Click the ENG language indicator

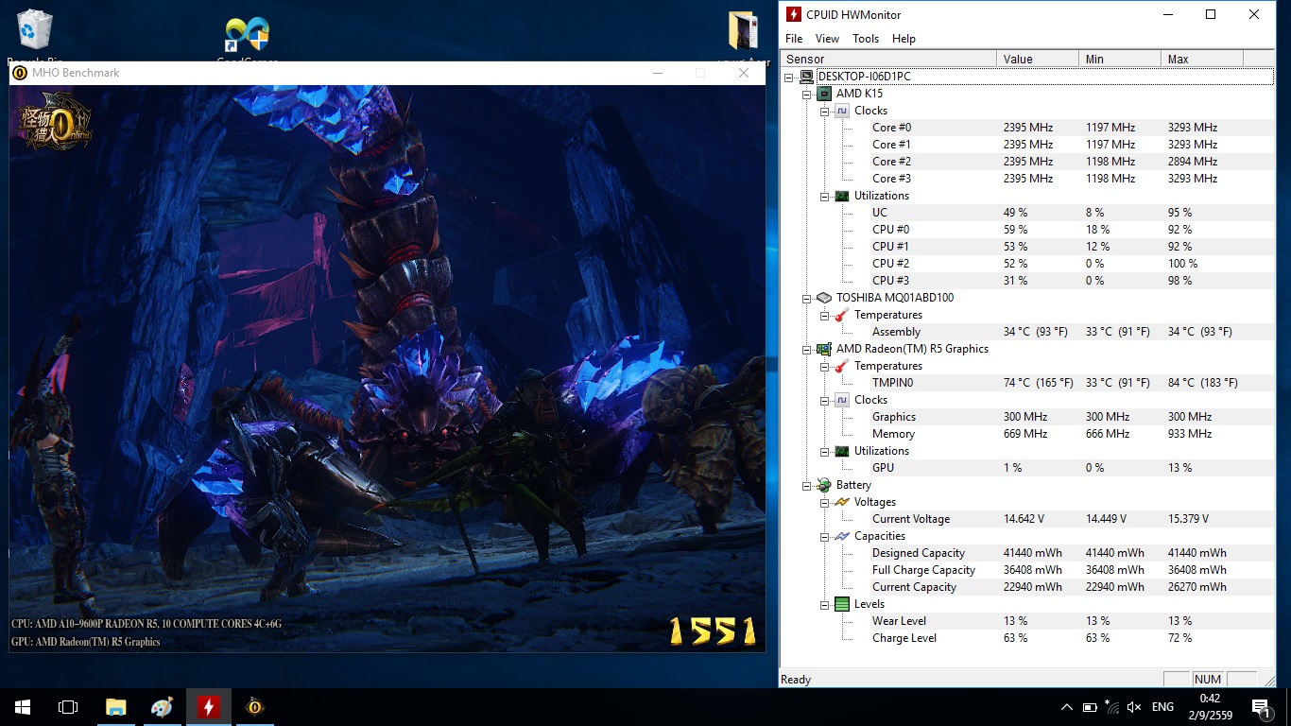tap(1162, 707)
